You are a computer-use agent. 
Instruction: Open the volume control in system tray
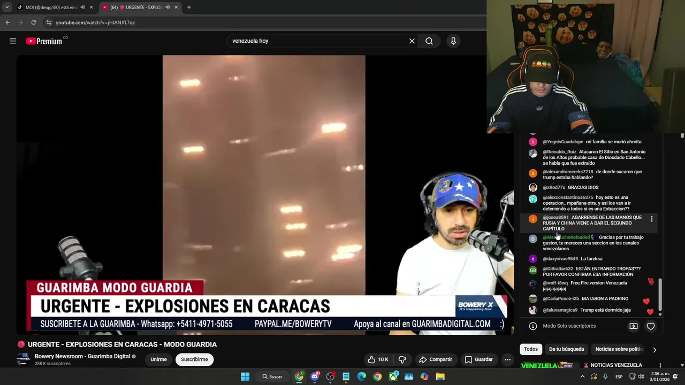pyautogui.click(x=642, y=376)
